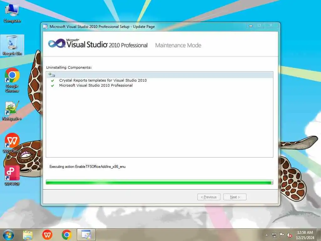
Task: Click the uninstall progress bar
Action: tap(160, 182)
